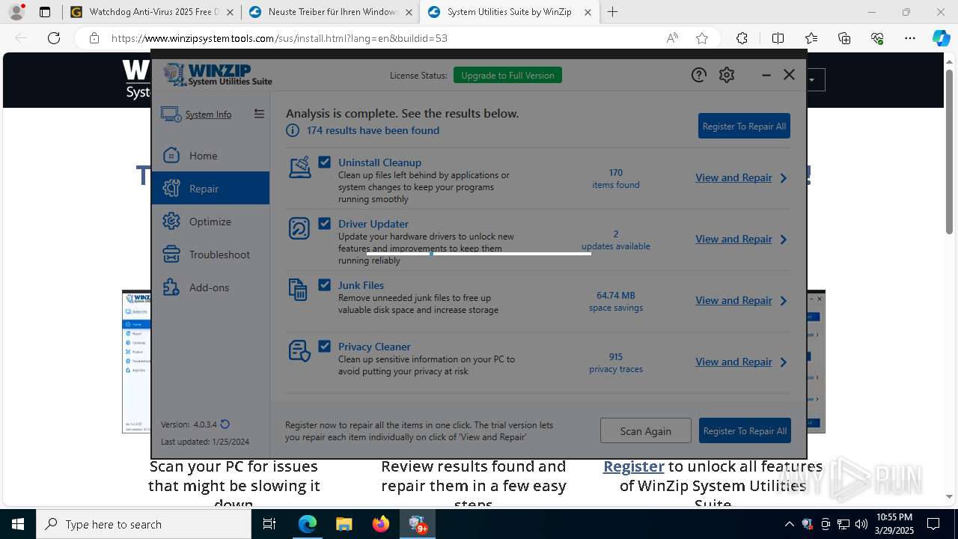Uncheck the Junk Files checkbox

point(324,284)
